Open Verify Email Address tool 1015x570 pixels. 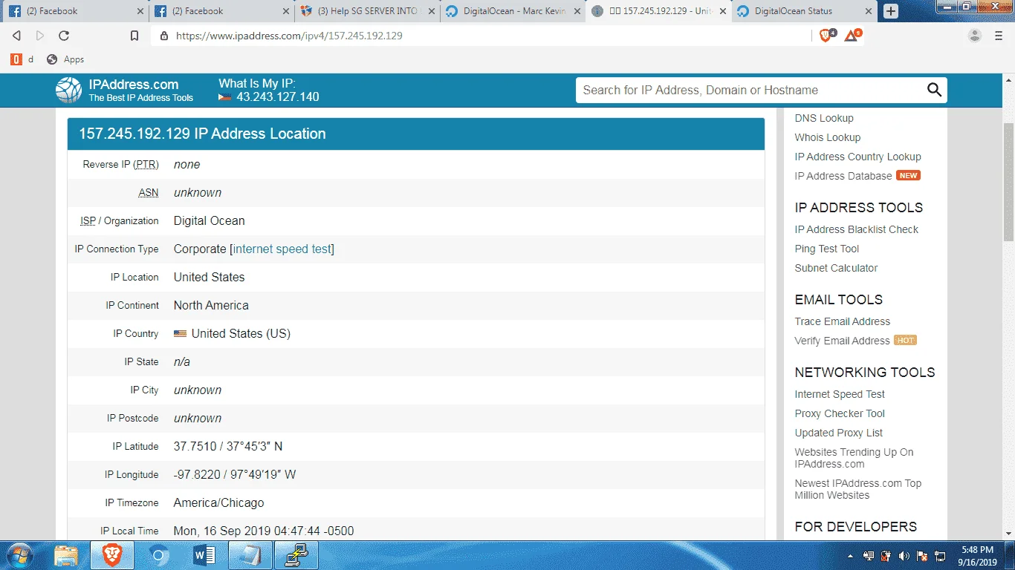(842, 341)
